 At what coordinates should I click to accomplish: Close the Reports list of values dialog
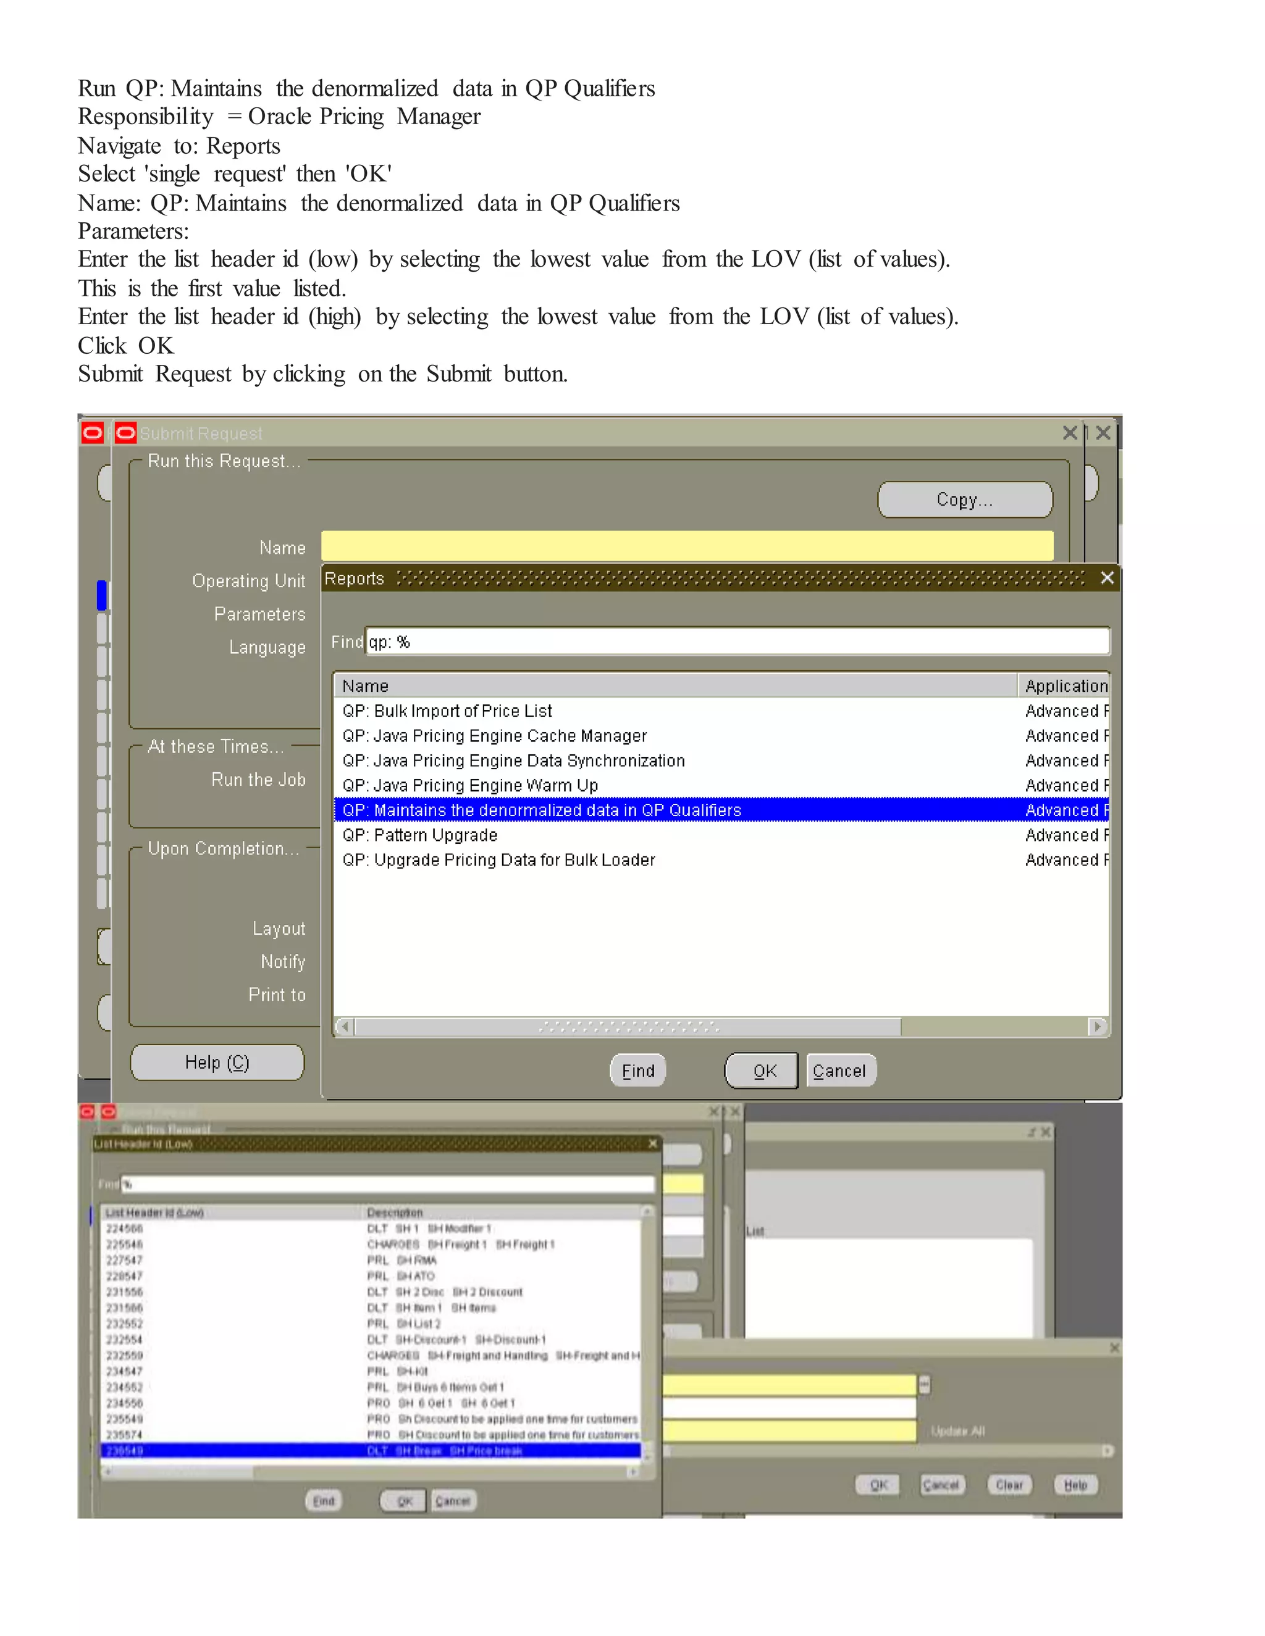pos(1107,578)
